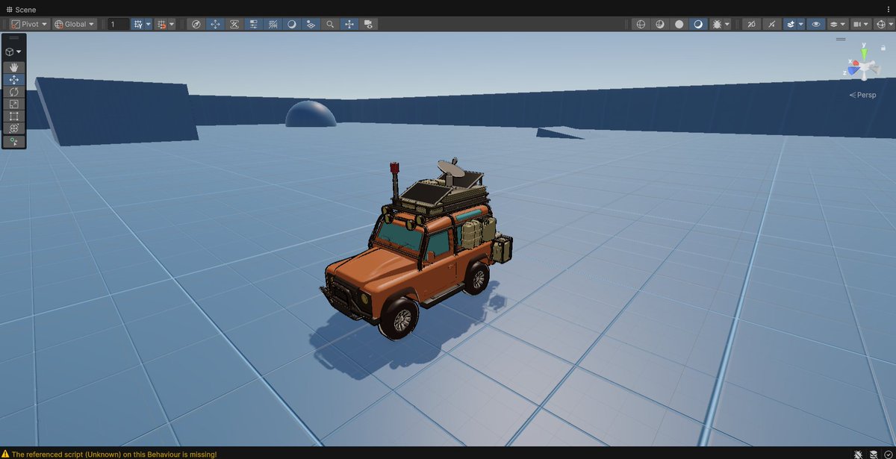This screenshot has width=896, height=459.
Task: Open increment snap settings arrow
Action: (172, 24)
